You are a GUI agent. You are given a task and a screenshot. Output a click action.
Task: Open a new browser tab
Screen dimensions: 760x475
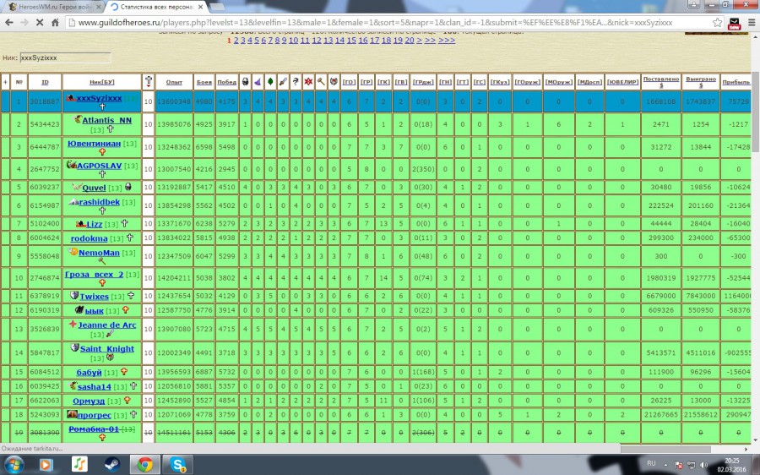coord(217,7)
